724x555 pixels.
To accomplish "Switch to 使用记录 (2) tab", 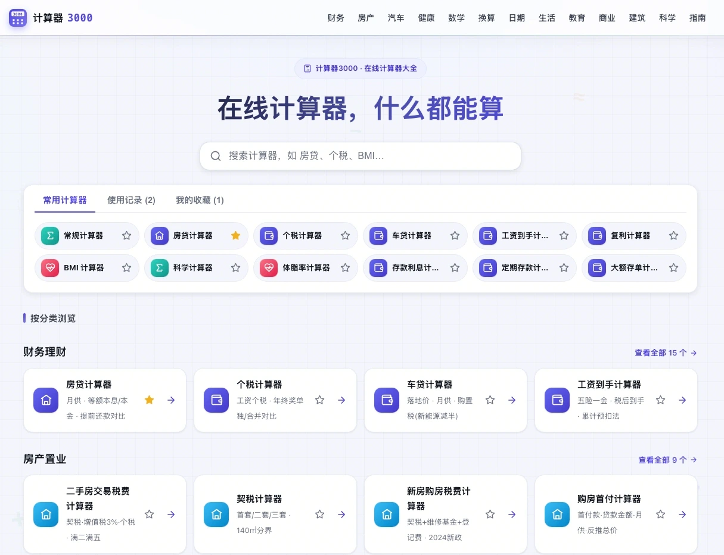I will [131, 200].
